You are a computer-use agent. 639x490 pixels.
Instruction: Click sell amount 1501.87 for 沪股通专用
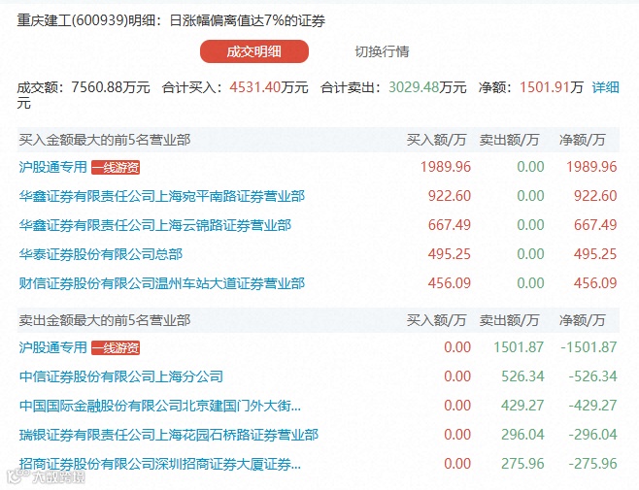(x=519, y=347)
